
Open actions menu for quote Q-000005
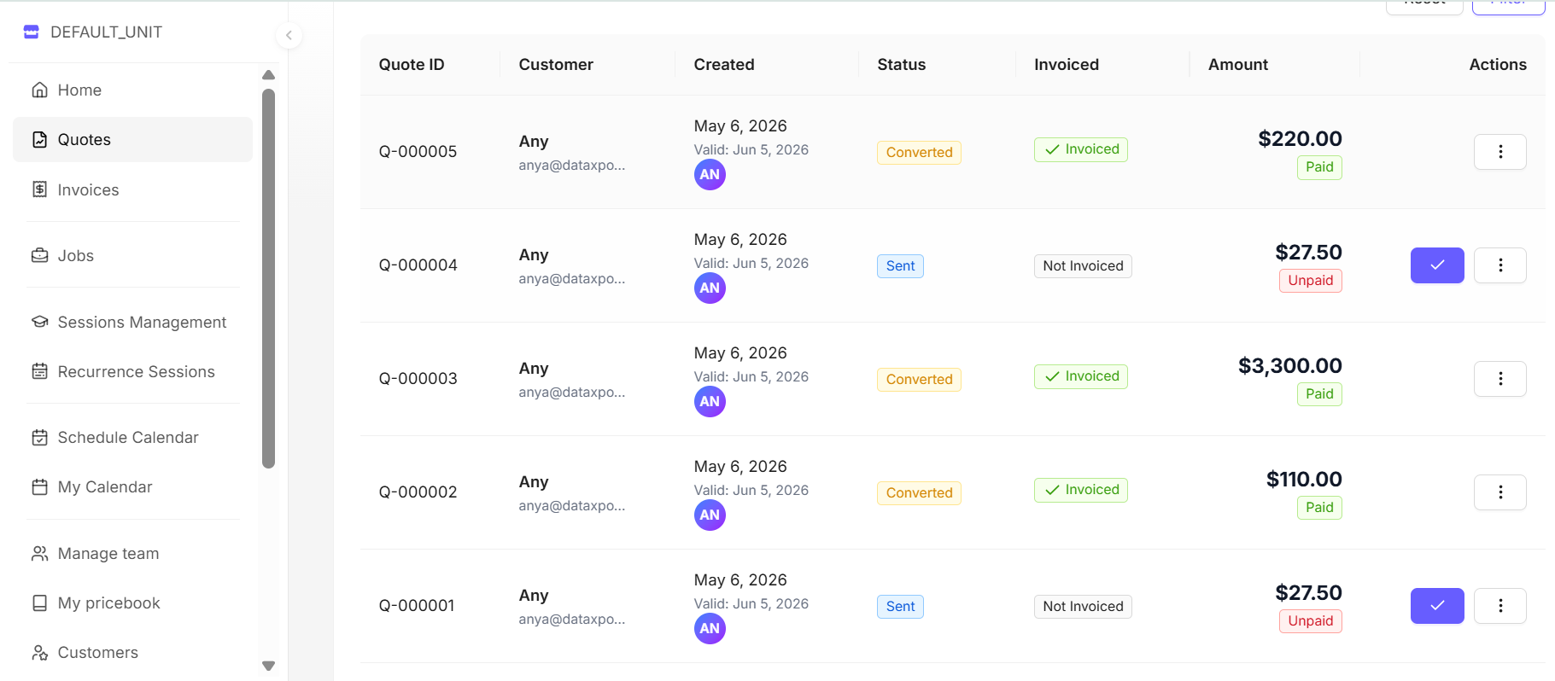tap(1499, 152)
